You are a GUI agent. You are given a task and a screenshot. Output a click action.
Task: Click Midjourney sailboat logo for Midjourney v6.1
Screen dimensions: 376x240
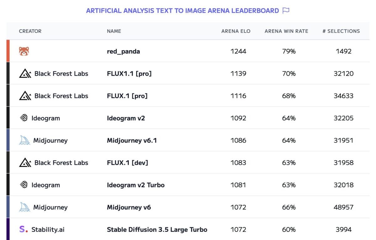[x=24, y=140]
